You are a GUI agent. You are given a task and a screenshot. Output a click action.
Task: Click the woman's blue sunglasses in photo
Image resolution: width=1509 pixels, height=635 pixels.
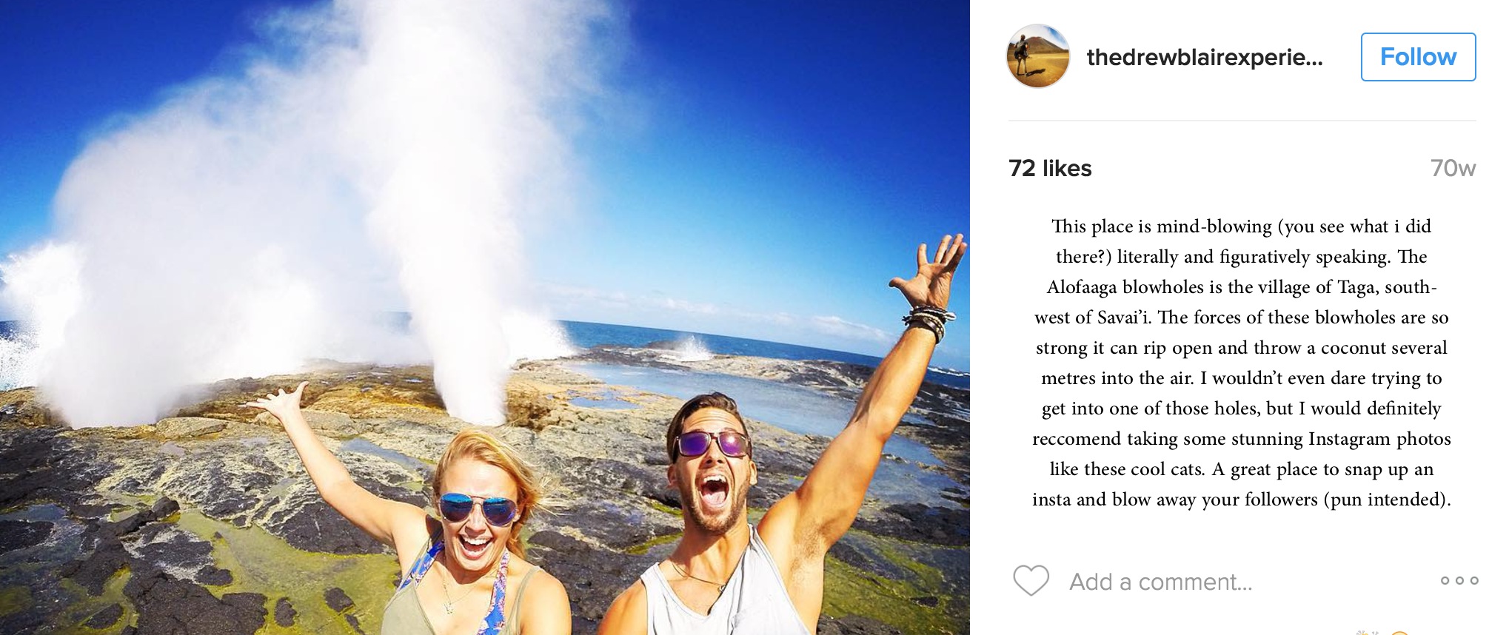(x=478, y=508)
